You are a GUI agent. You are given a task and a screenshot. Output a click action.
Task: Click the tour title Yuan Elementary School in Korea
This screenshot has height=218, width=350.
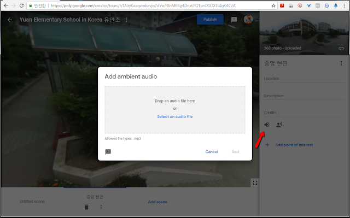[x=70, y=20]
